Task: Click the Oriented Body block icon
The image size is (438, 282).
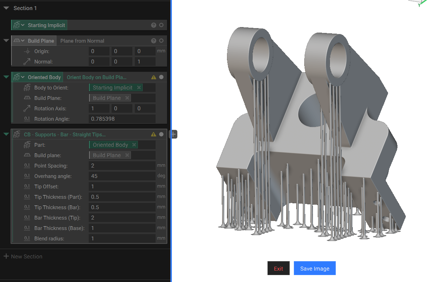Action: coord(16,77)
